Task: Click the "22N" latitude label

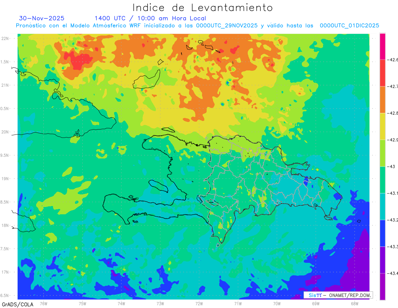Action: tap(5, 39)
